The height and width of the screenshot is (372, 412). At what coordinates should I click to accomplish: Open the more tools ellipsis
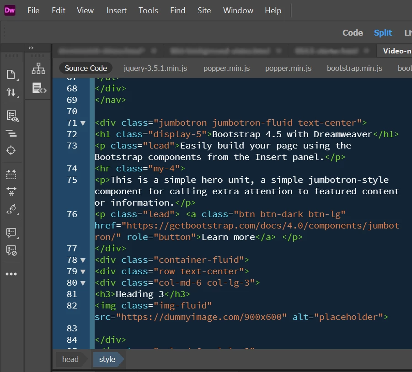tap(11, 274)
